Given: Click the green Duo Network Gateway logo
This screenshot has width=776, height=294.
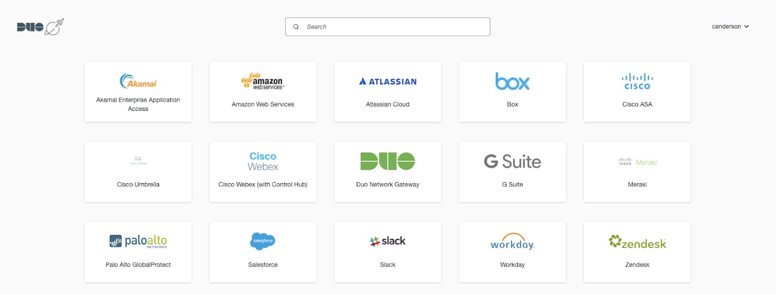Looking at the screenshot, I should pos(387,162).
